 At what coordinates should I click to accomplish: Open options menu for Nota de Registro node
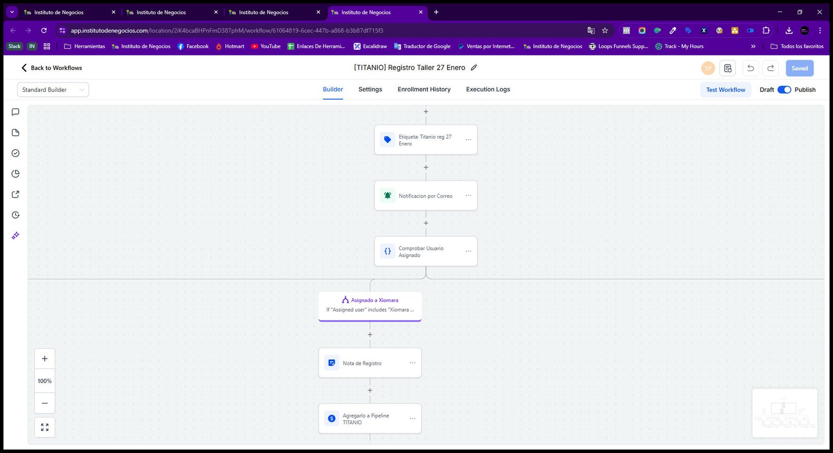[x=412, y=363]
